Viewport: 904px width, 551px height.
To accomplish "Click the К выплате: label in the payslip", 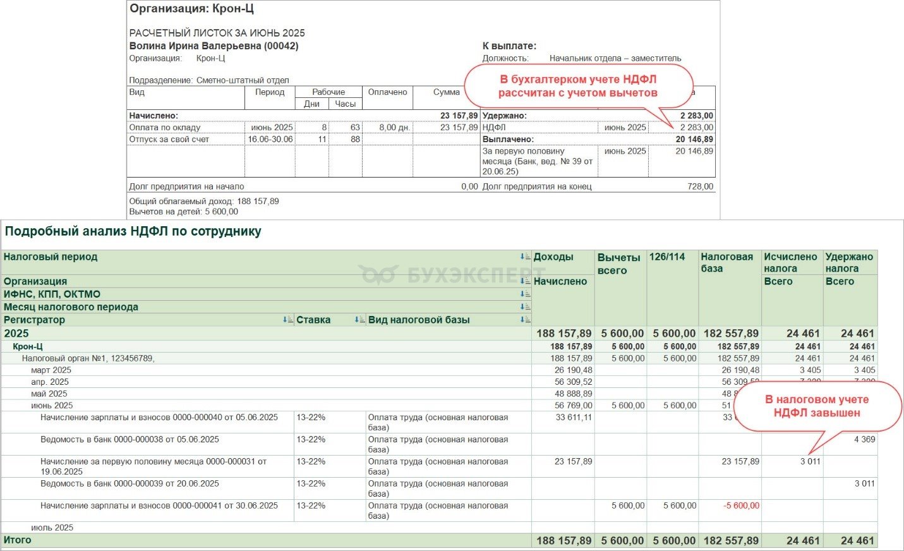I will (x=509, y=45).
